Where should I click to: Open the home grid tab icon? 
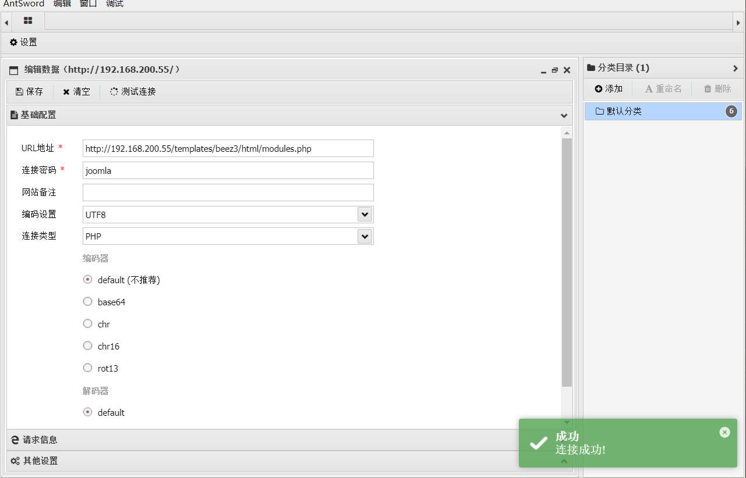point(28,20)
